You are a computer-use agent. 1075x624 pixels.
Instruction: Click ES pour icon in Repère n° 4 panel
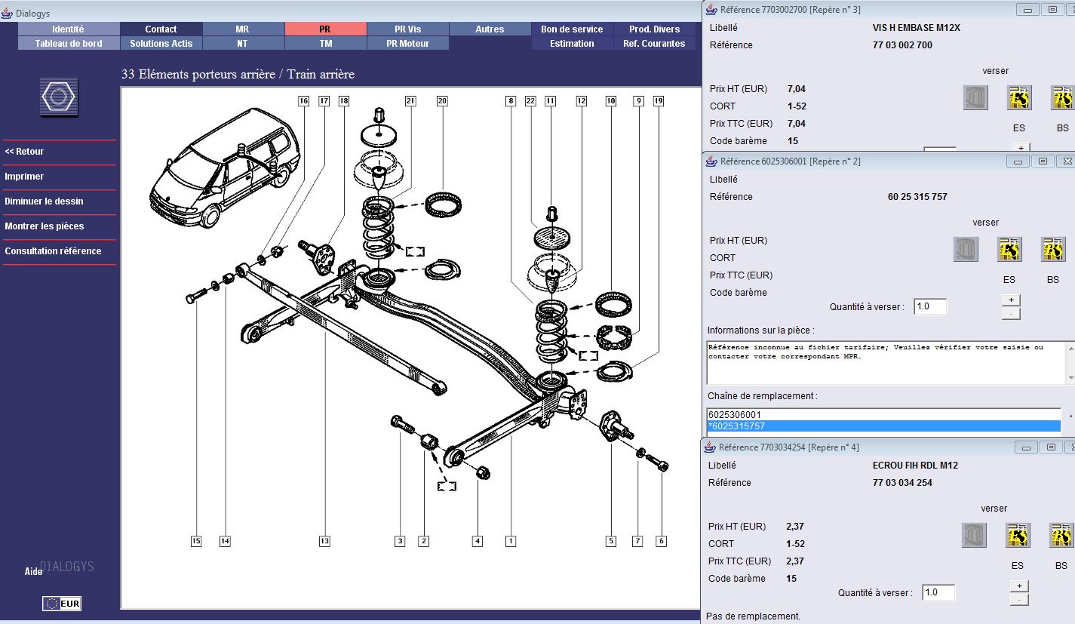(x=1018, y=536)
